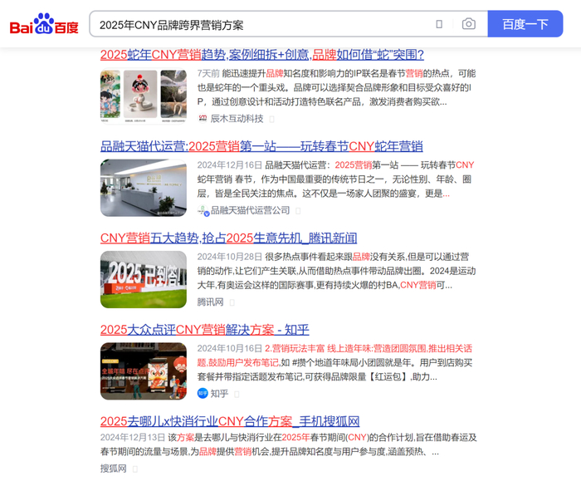Click the snippet dated 2024年10月28日 很多热点事件
581x486 pixels.
(x=336, y=271)
